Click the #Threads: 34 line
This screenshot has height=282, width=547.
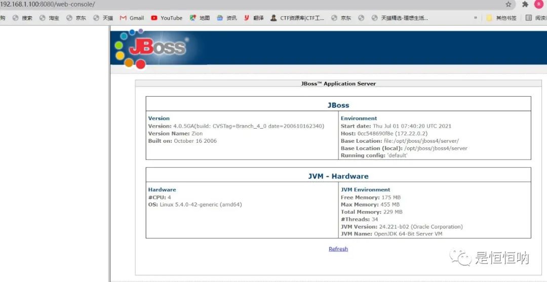(359, 219)
